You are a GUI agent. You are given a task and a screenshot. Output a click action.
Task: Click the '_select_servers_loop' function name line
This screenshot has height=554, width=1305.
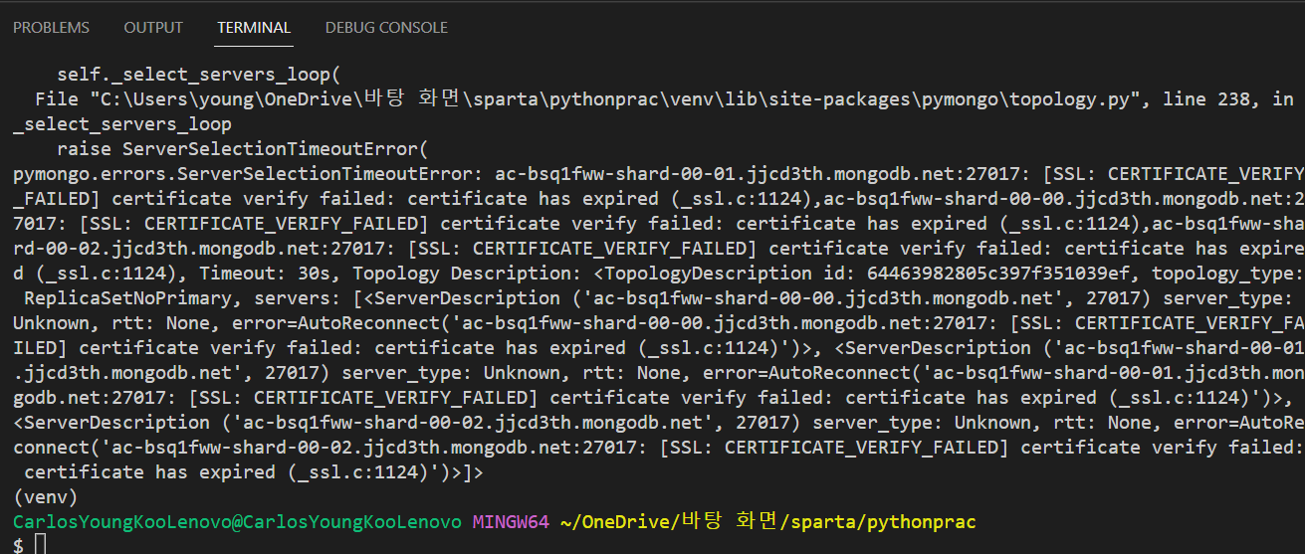[121, 124]
